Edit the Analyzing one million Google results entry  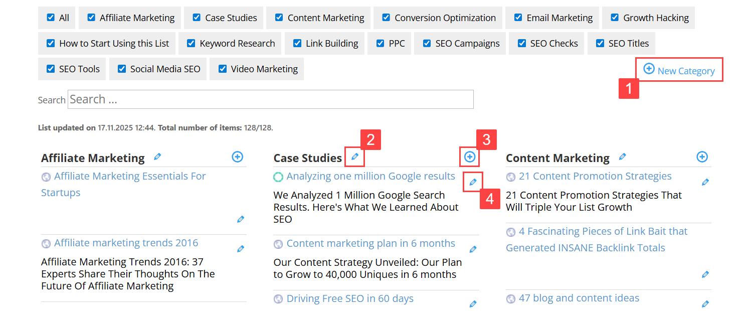[473, 182]
